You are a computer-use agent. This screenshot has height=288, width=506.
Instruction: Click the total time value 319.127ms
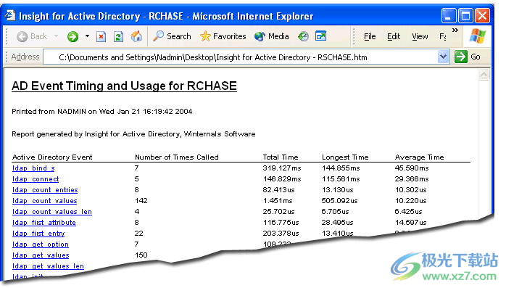pos(282,168)
